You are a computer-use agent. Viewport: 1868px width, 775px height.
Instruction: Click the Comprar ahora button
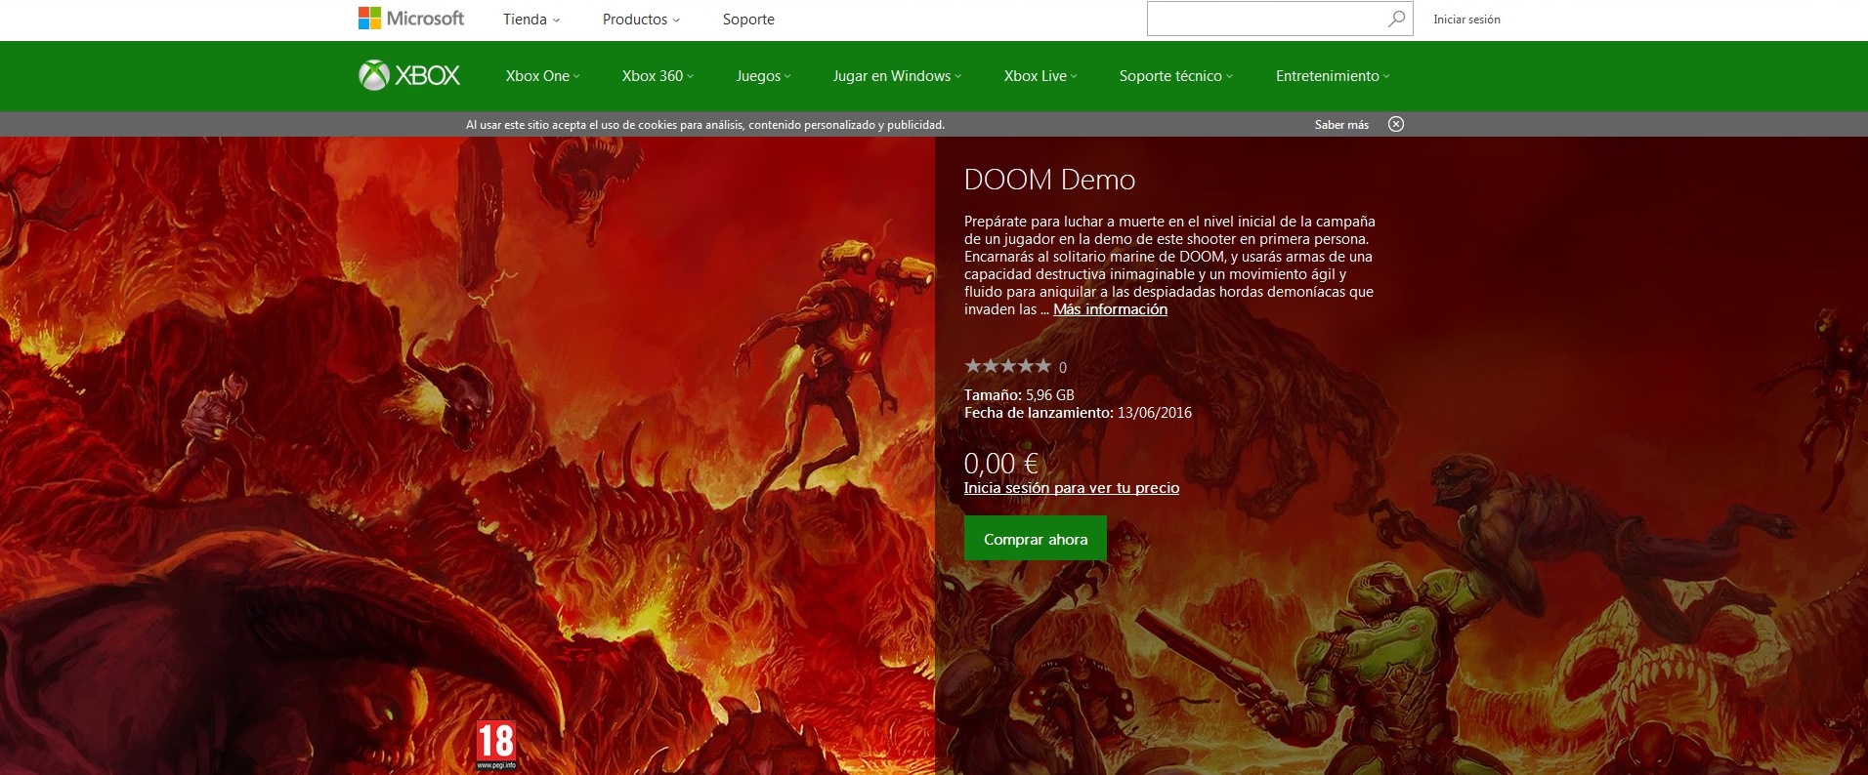pos(1035,539)
